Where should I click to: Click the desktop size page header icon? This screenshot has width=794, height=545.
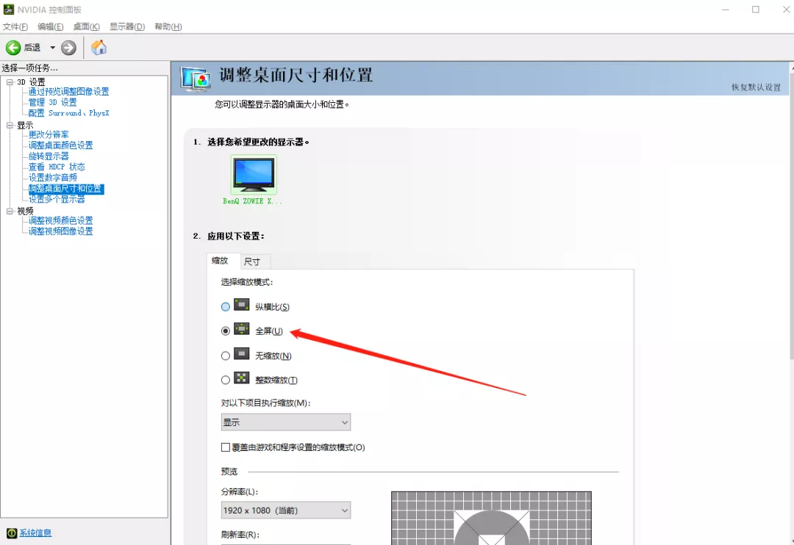(x=196, y=79)
